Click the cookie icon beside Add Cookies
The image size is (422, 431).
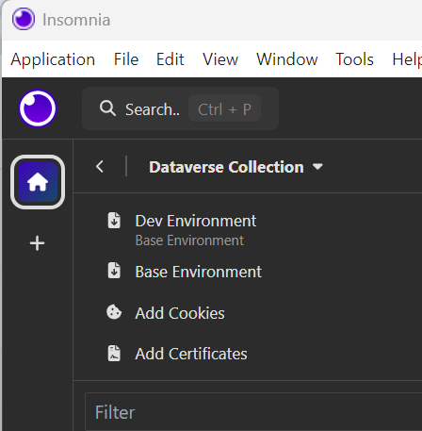[114, 312]
